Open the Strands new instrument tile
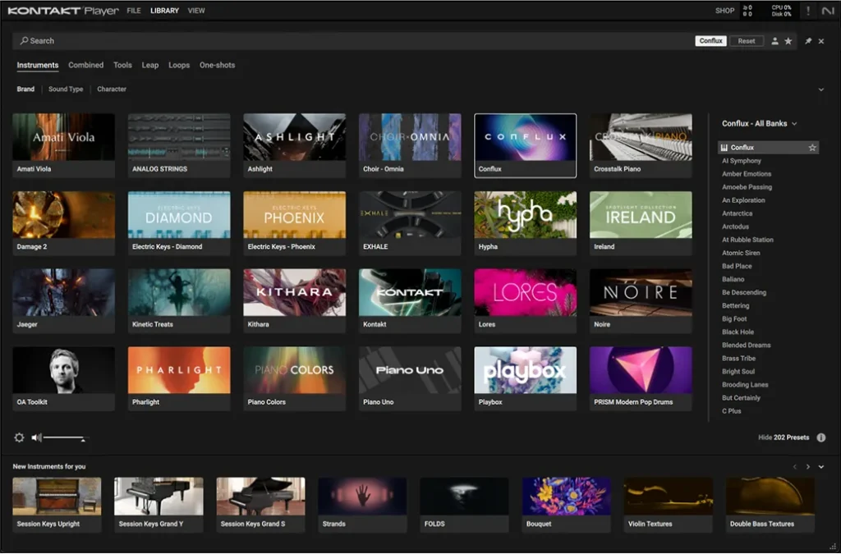The image size is (841, 554). click(362, 505)
